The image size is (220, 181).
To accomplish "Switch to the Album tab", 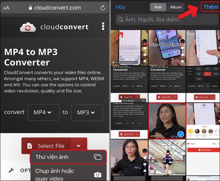I will pos(176,7).
